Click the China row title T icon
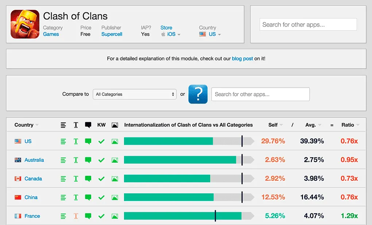This screenshot has height=225, width=372. 76,198
